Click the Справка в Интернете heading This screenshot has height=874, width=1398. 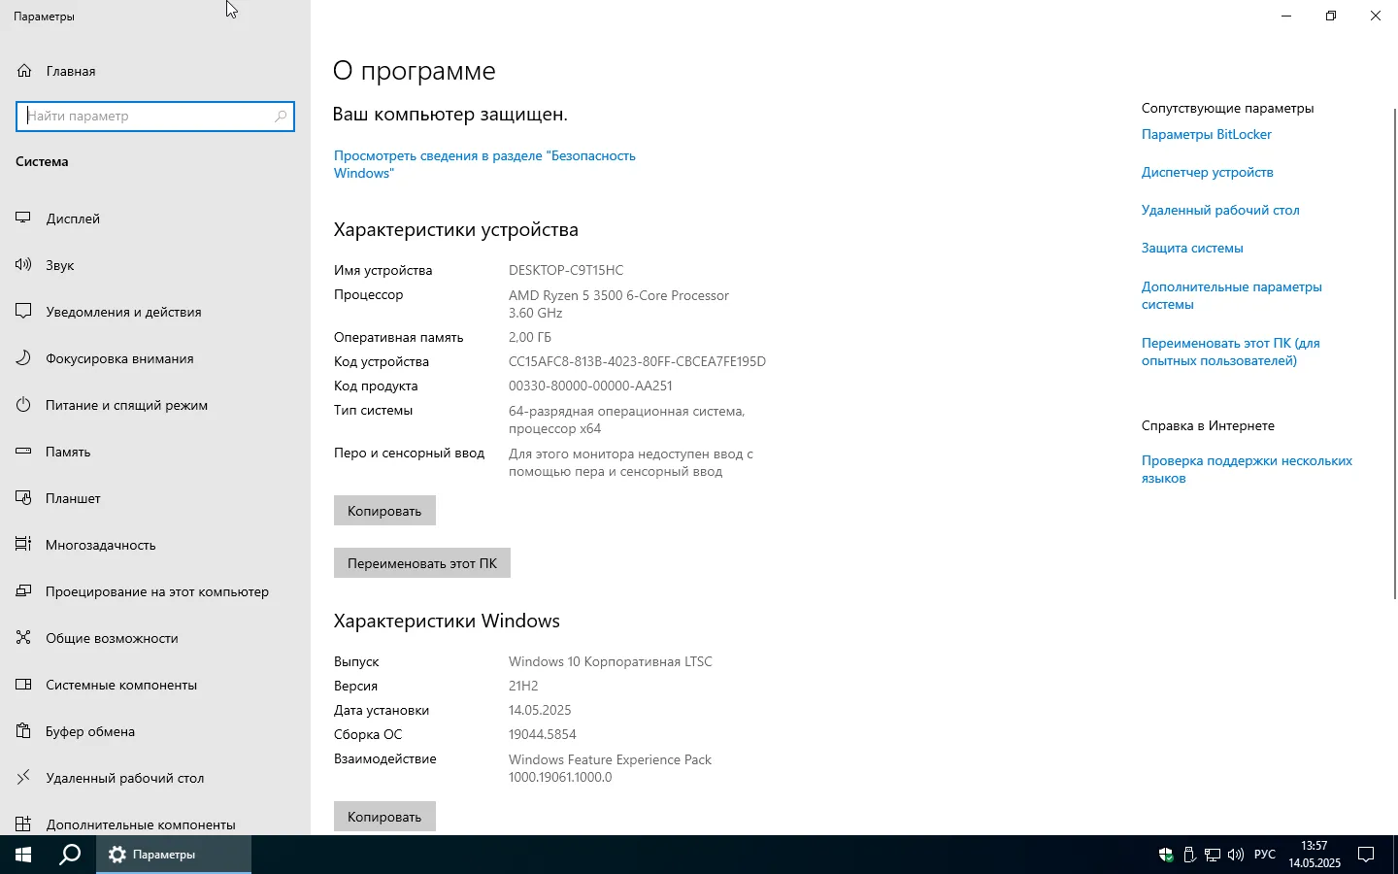click(x=1208, y=425)
